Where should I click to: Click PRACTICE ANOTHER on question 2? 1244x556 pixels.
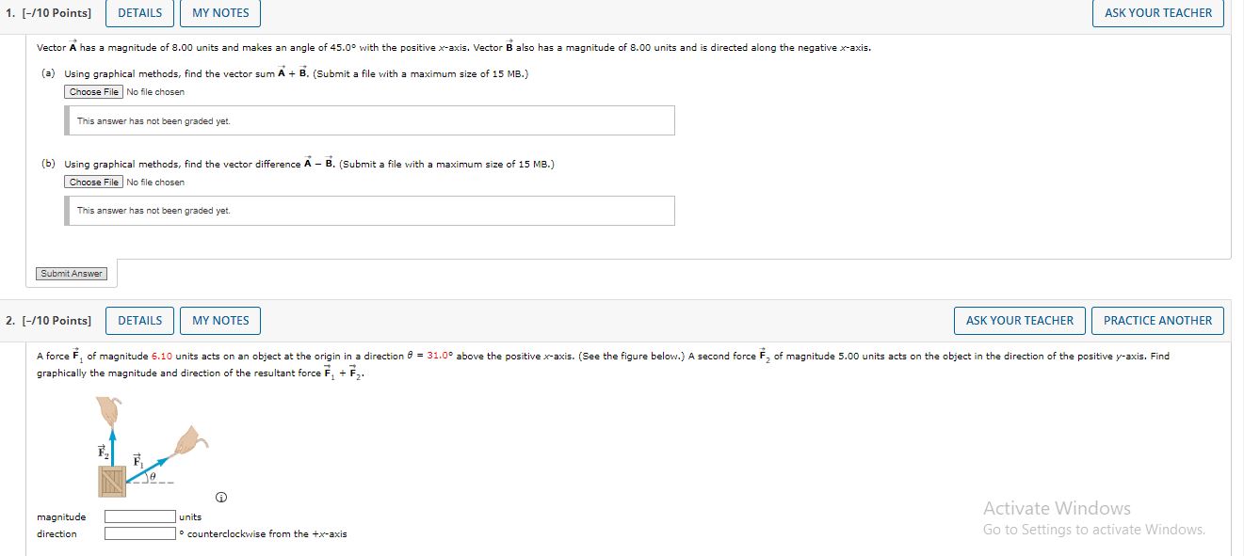pos(1157,320)
